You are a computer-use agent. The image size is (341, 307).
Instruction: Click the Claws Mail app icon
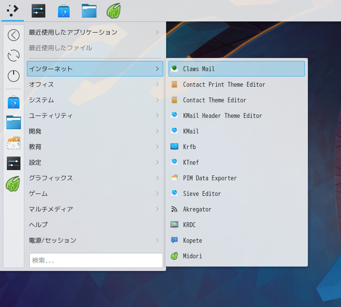tap(174, 69)
